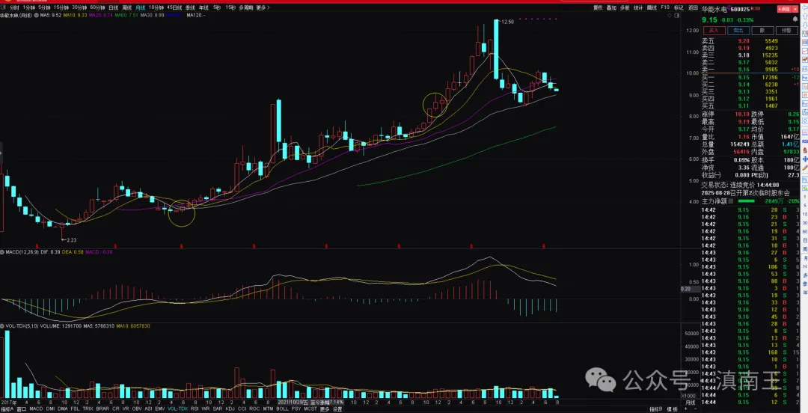Click the 预警 alert button

tap(786, 31)
